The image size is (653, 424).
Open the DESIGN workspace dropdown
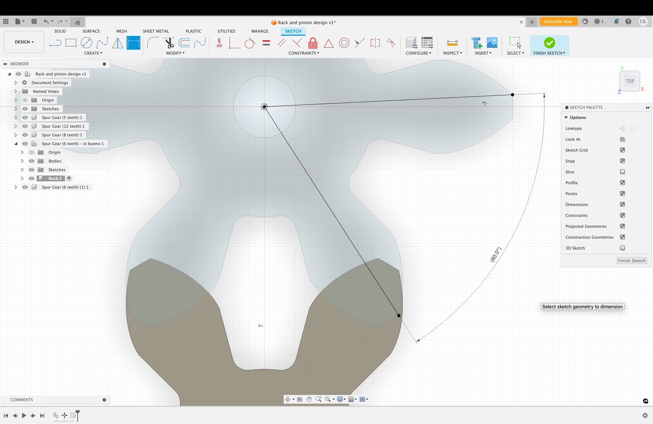[x=24, y=42]
